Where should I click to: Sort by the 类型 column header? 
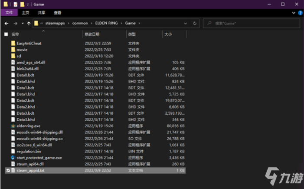point(132,34)
